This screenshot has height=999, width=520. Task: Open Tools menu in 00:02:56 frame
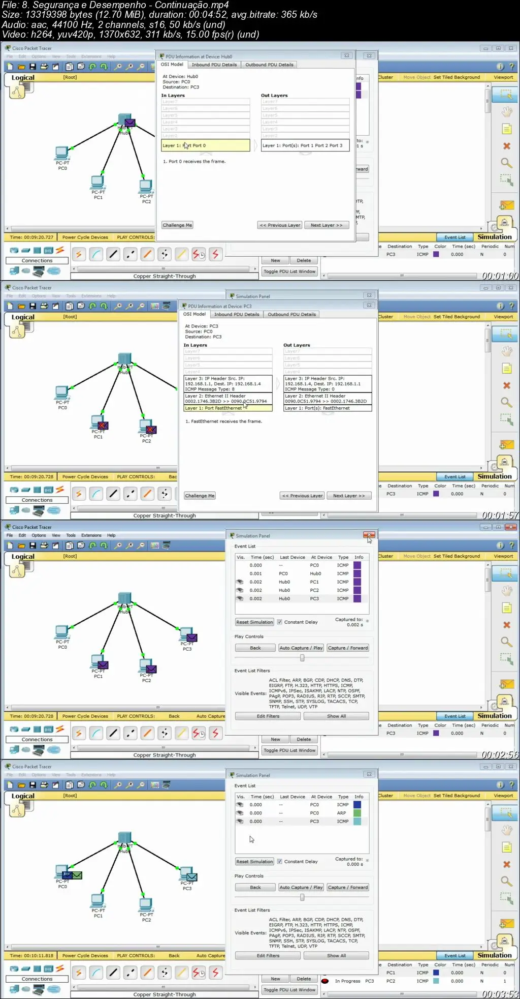tap(71, 535)
